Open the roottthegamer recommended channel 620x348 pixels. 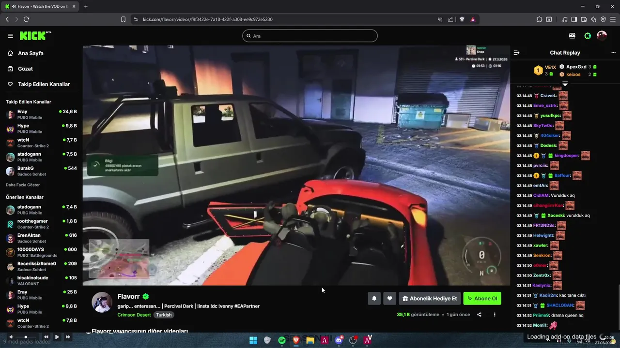[41, 224]
